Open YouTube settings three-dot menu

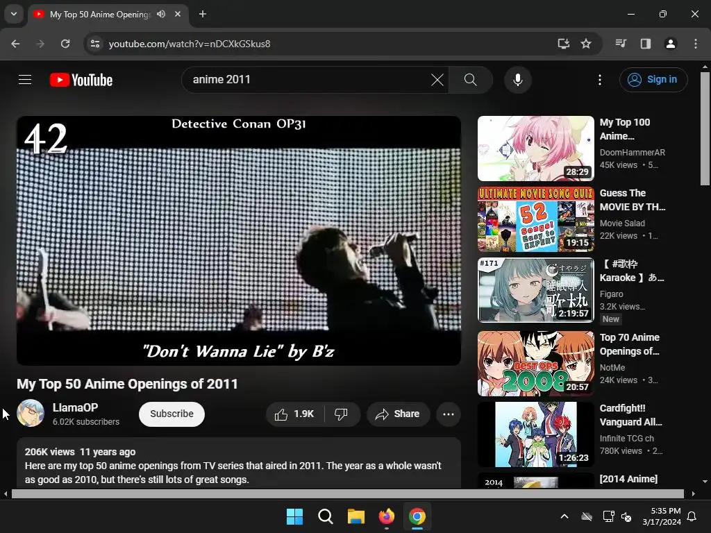tap(599, 80)
